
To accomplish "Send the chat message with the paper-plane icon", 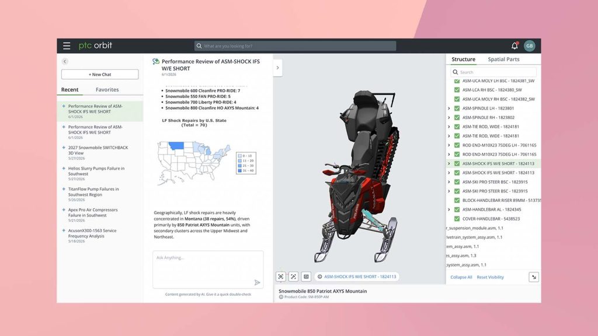I will coord(257,282).
